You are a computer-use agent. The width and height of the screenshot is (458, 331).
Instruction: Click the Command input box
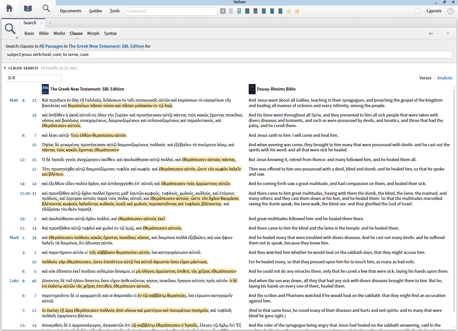pyautogui.click(x=171, y=11)
